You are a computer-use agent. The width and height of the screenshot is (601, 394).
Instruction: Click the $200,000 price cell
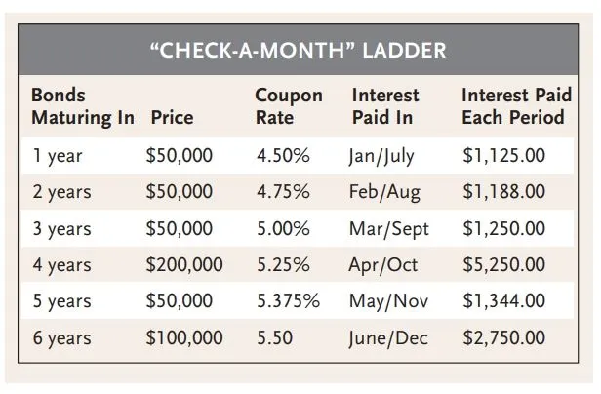coord(183,264)
